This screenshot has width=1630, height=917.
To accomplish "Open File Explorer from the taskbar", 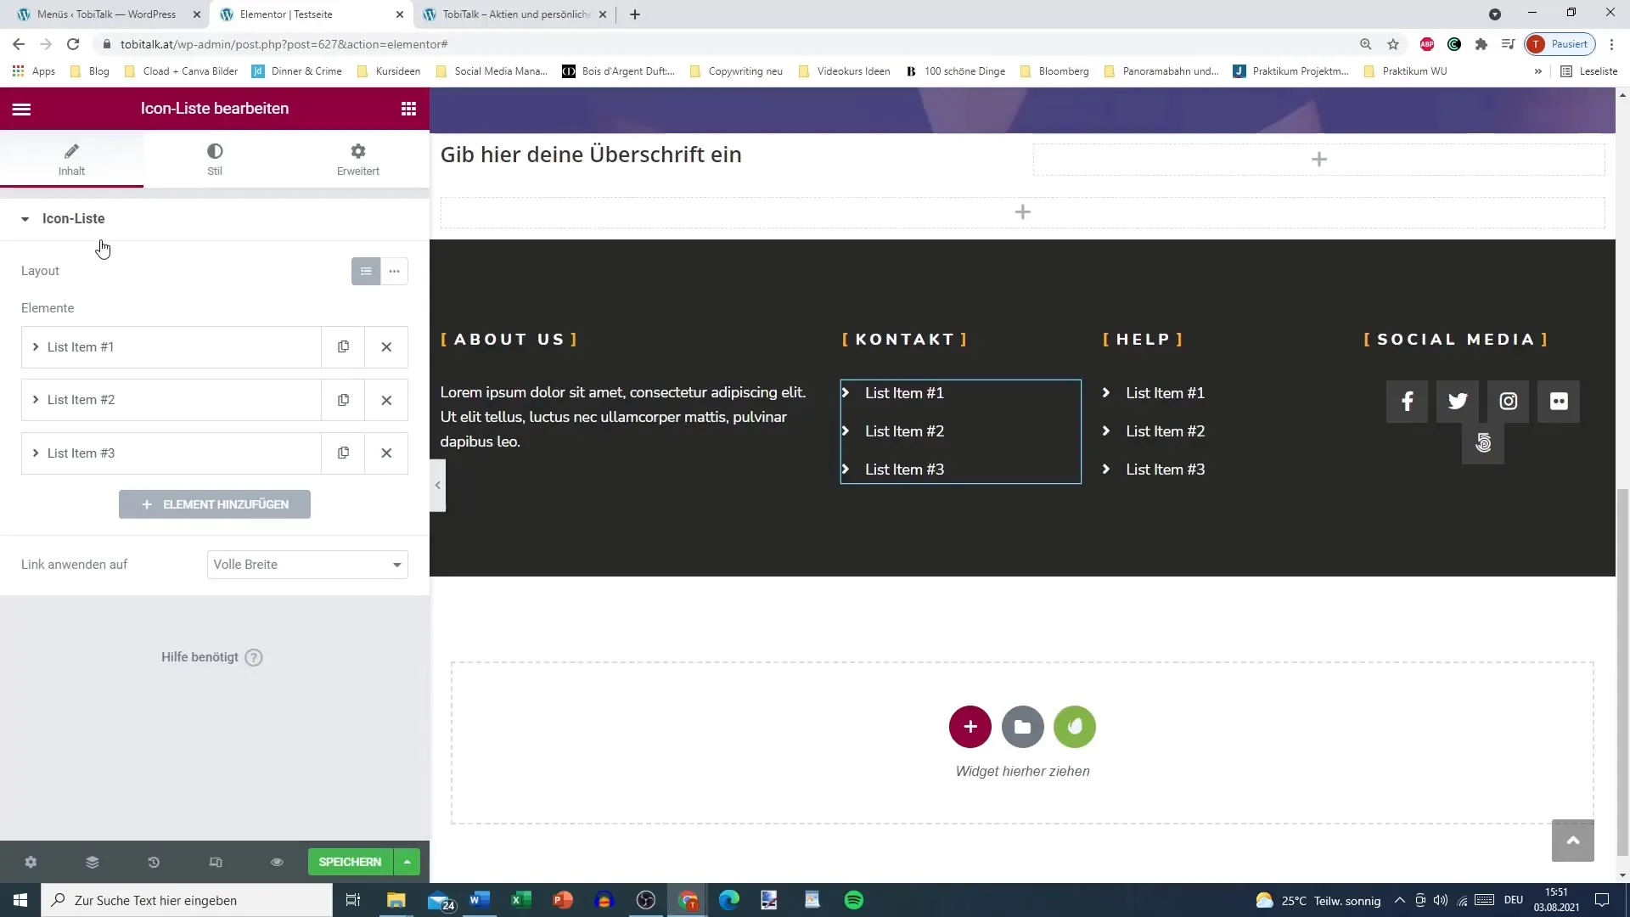I will 396,900.
